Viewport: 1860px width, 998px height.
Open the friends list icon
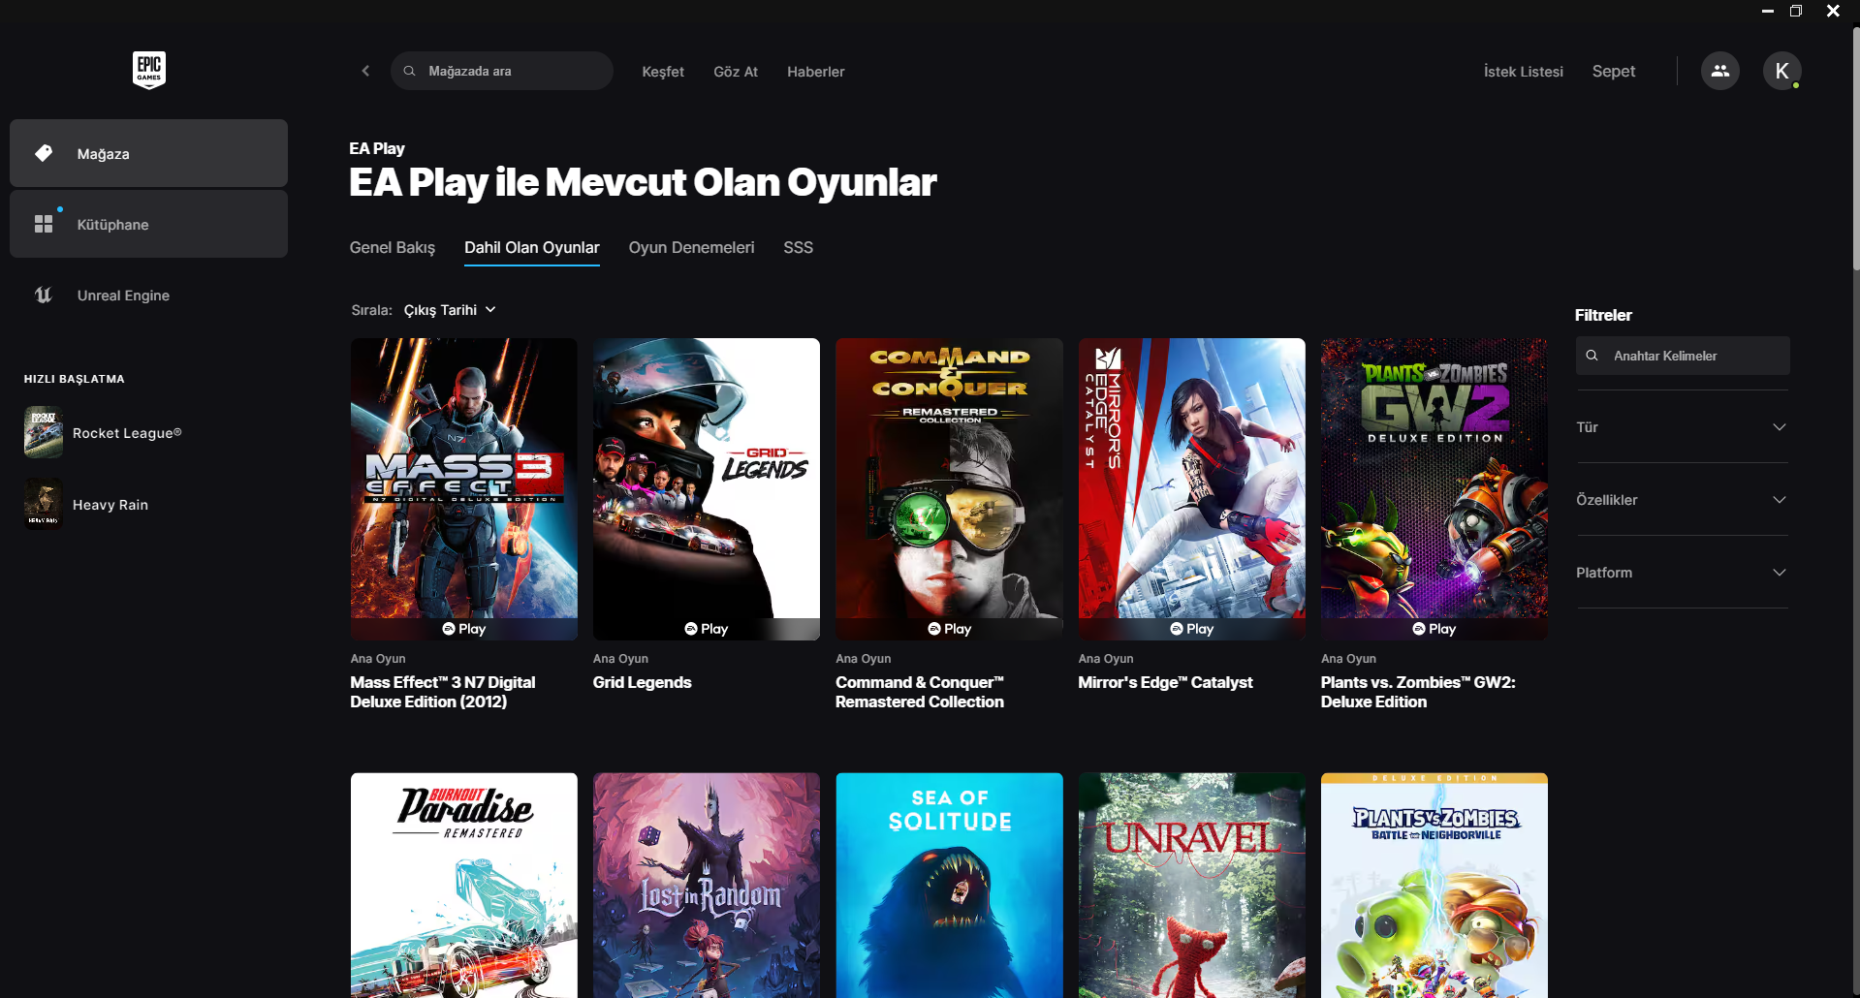click(1720, 71)
